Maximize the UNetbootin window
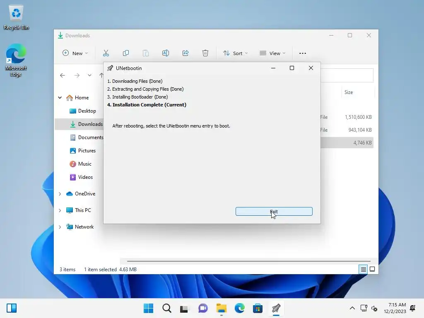424x318 pixels. coord(292,68)
